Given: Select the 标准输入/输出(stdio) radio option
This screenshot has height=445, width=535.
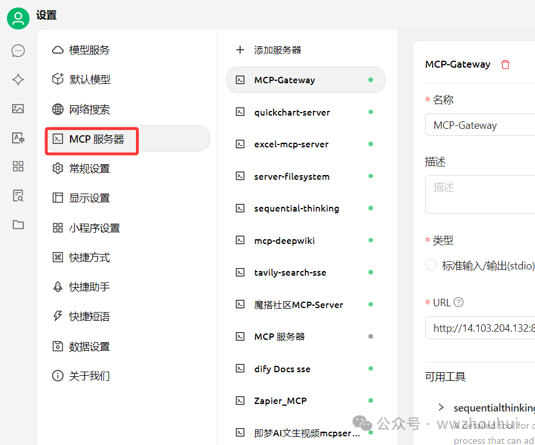Looking at the screenshot, I should (431, 265).
